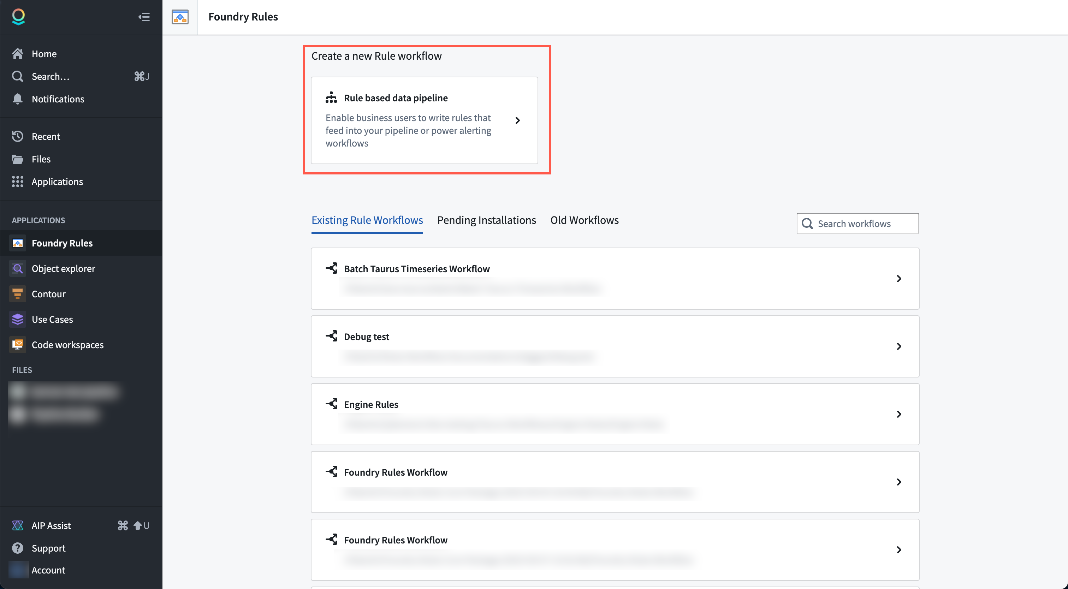Screen dimensions: 1068x589
Task: Click the Use Cases stack icon
Action: coord(17,319)
